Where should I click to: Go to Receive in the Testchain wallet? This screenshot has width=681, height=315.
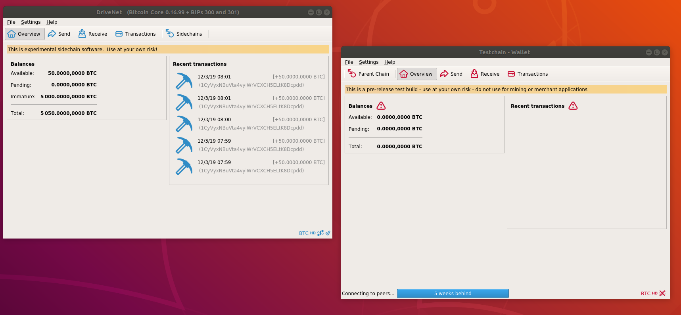point(485,74)
